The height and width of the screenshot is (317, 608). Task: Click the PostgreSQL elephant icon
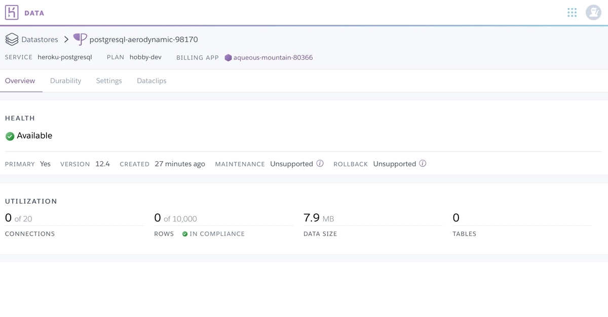[80, 39]
